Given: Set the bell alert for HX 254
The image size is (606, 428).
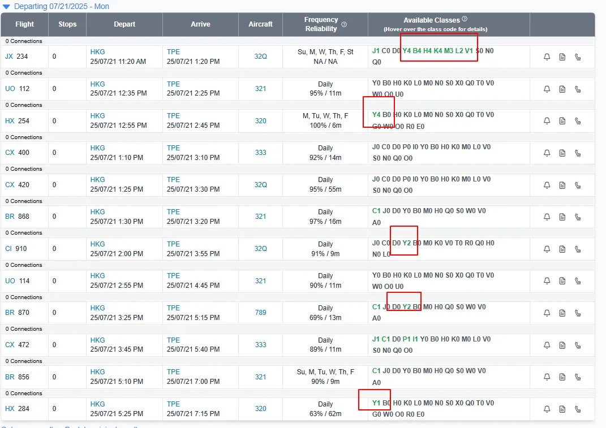Looking at the screenshot, I should (547, 121).
